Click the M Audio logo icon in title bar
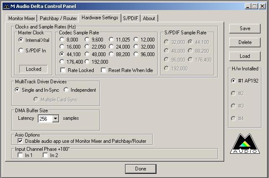This screenshot has height=178, width=269. pyautogui.click(x=6, y=7)
